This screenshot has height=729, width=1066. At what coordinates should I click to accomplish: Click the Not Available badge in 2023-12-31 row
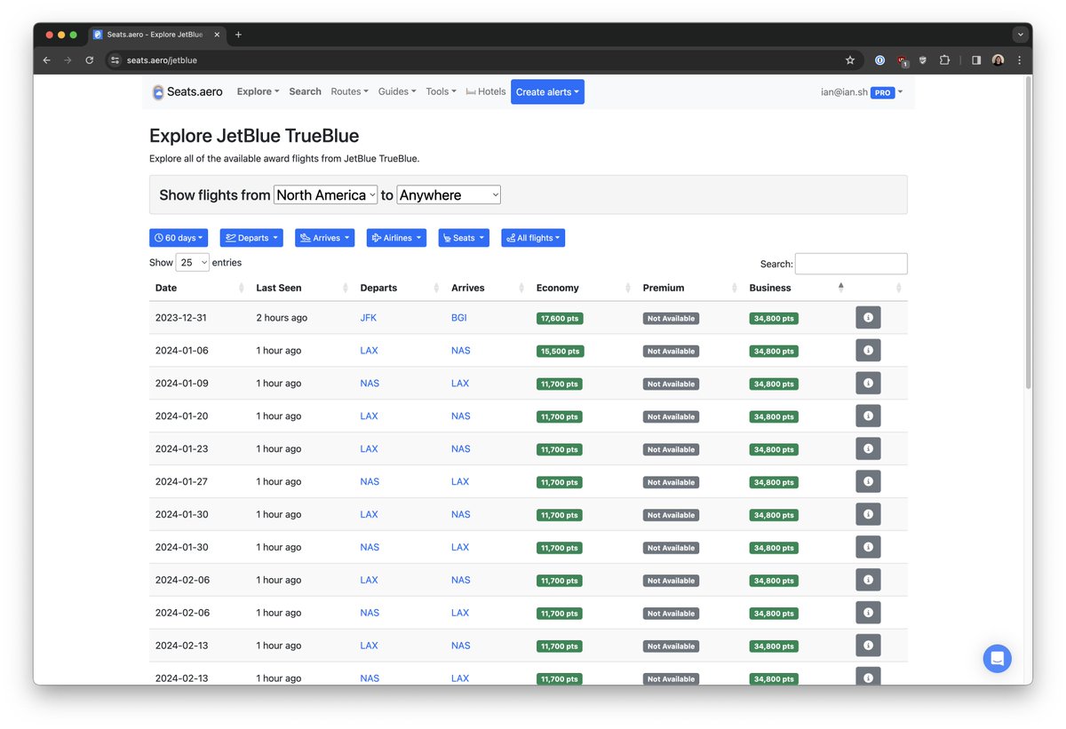pos(671,318)
